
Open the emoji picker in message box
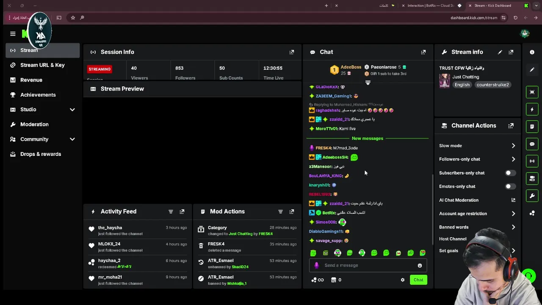tap(420, 266)
